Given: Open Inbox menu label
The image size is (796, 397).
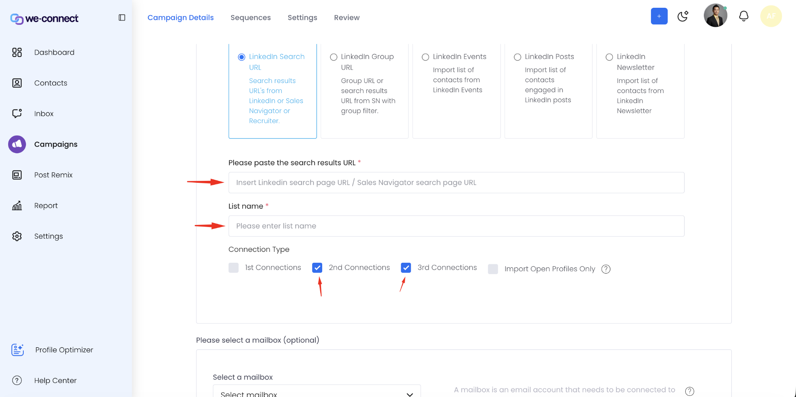Looking at the screenshot, I should click(x=44, y=114).
